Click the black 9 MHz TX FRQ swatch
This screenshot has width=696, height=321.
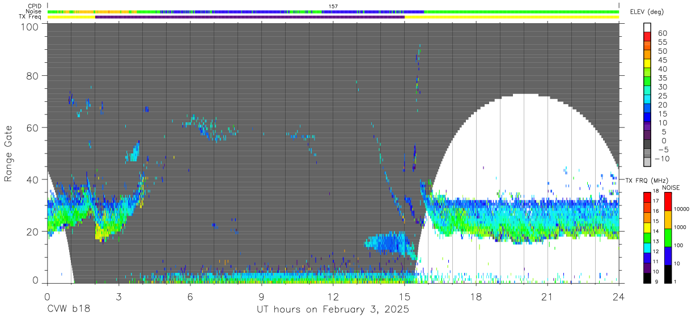[648, 277]
